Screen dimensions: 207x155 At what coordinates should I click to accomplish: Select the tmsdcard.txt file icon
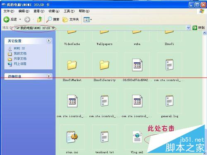104,137
